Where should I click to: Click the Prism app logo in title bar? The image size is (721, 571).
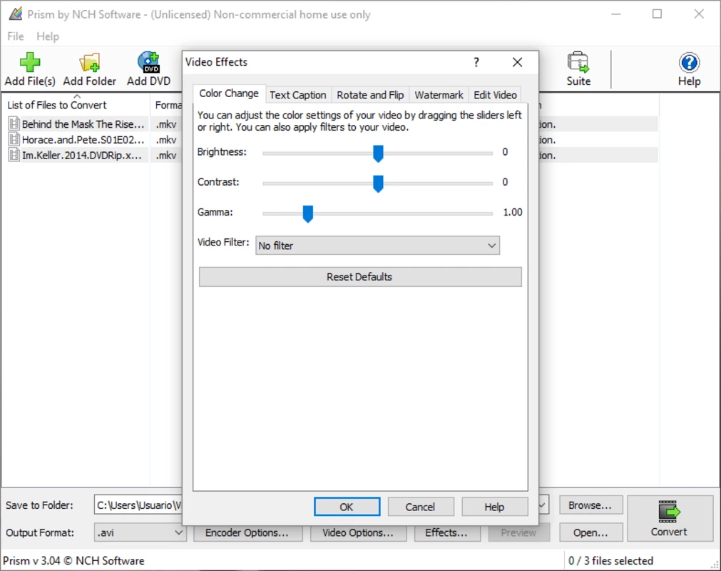tap(16, 14)
